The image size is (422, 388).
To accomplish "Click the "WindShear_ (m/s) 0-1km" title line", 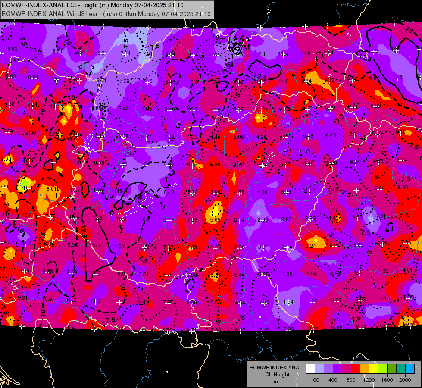I will [106, 14].
